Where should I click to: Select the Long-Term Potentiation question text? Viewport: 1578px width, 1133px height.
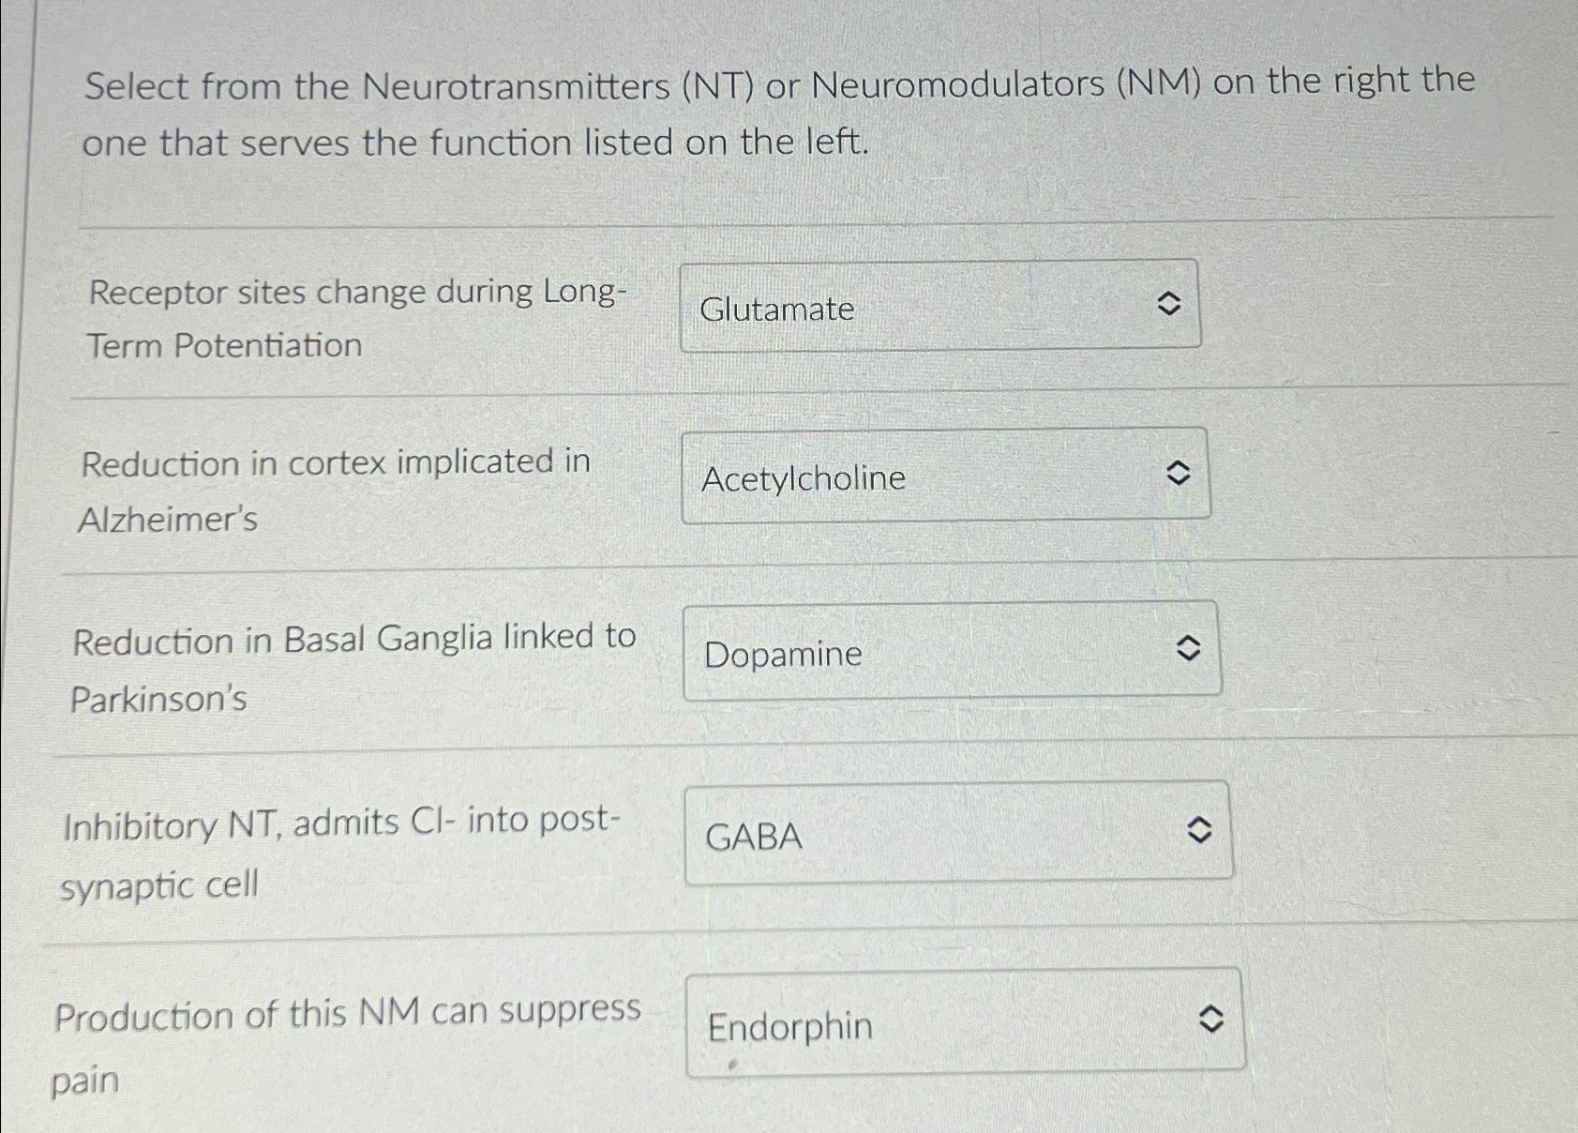pos(356,318)
